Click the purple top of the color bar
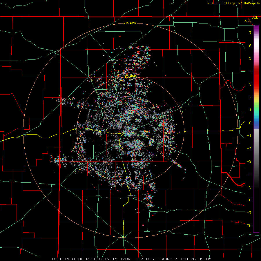This screenshot has height=261, width=261. click(256, 28)
